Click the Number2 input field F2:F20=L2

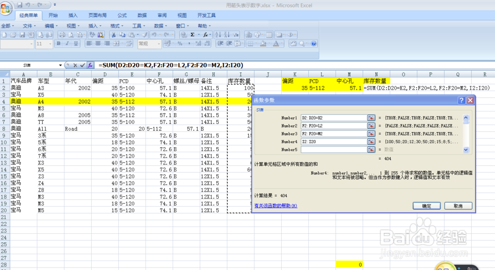click(x=334, y=126)
